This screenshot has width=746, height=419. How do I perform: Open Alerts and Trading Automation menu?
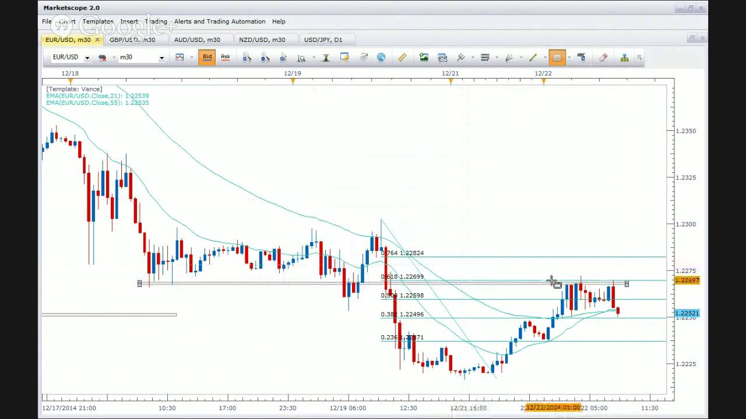[220, 22]
